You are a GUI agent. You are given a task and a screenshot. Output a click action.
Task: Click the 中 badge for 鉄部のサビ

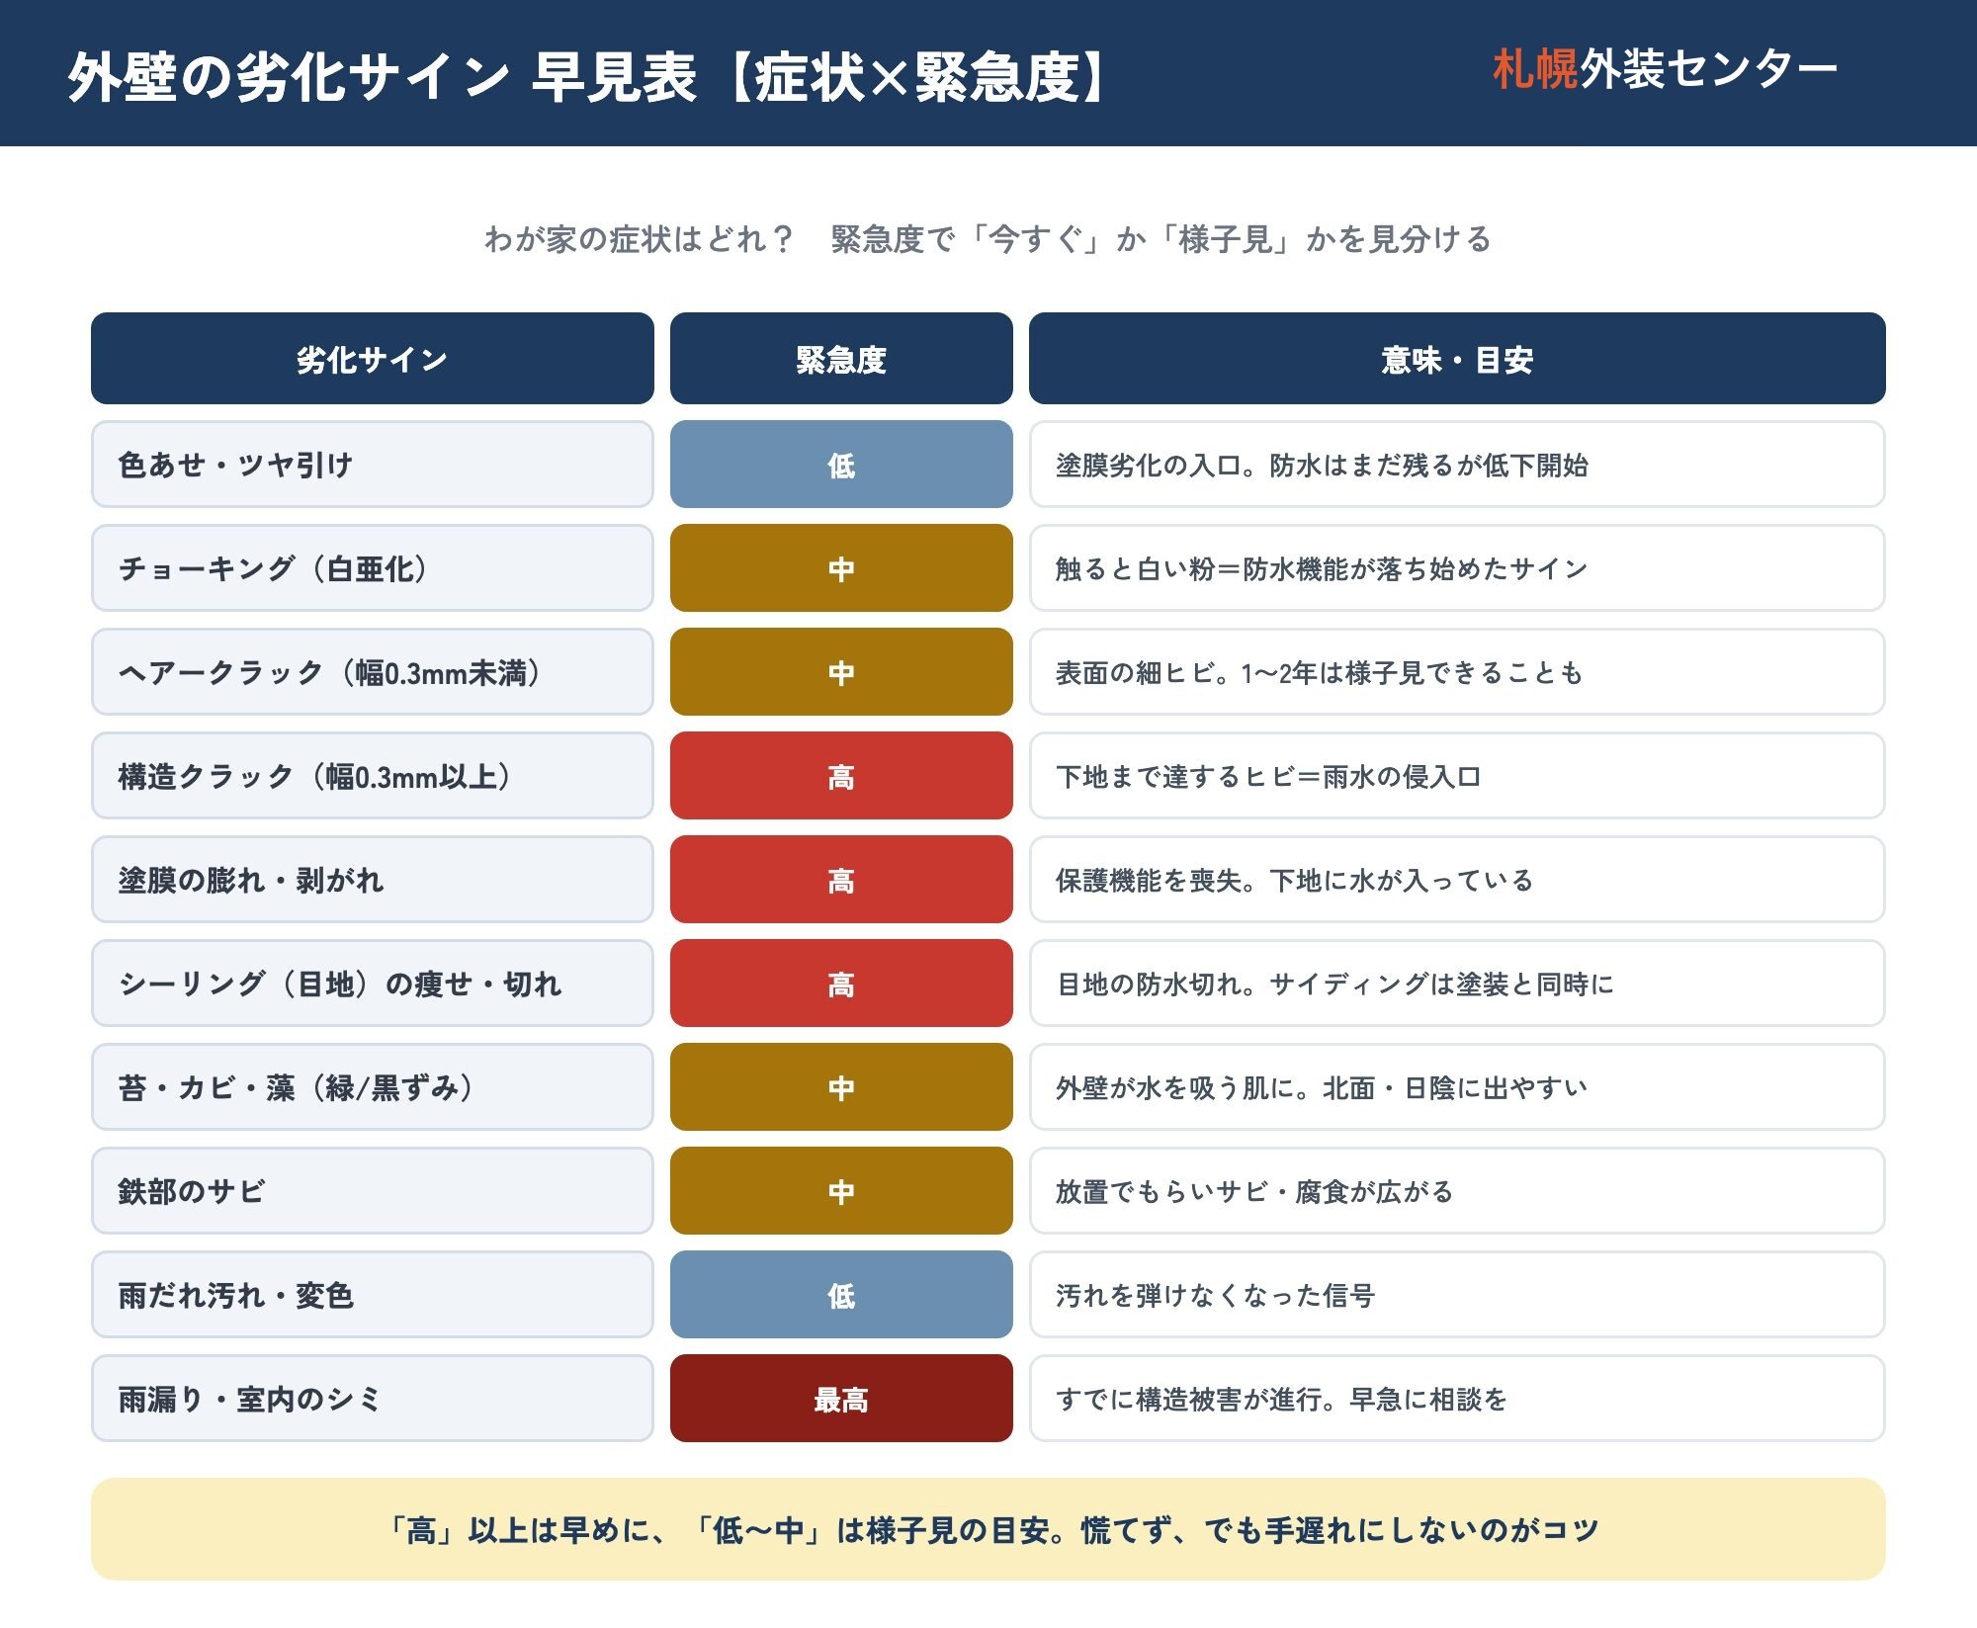(841, 1191)
